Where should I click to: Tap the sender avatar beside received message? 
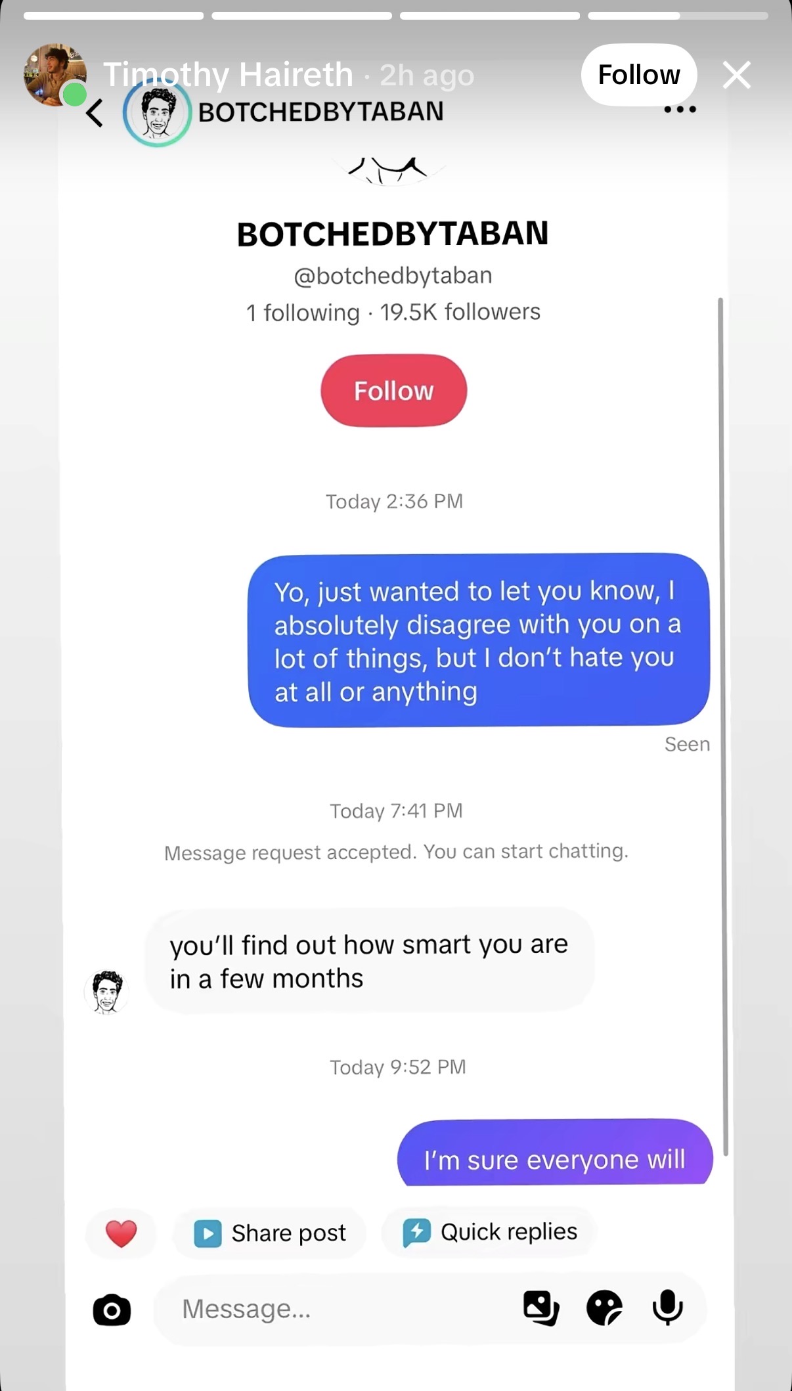point(107,992)
